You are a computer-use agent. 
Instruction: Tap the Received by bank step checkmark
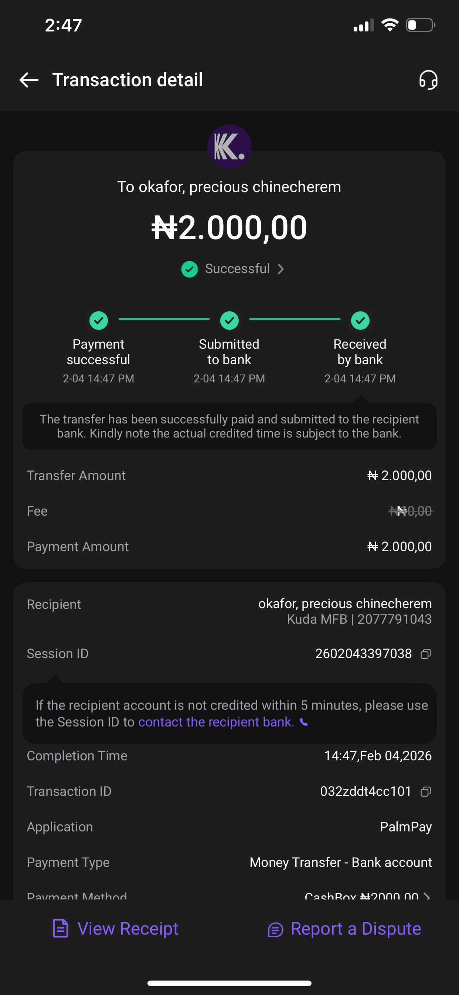[360, 320]
